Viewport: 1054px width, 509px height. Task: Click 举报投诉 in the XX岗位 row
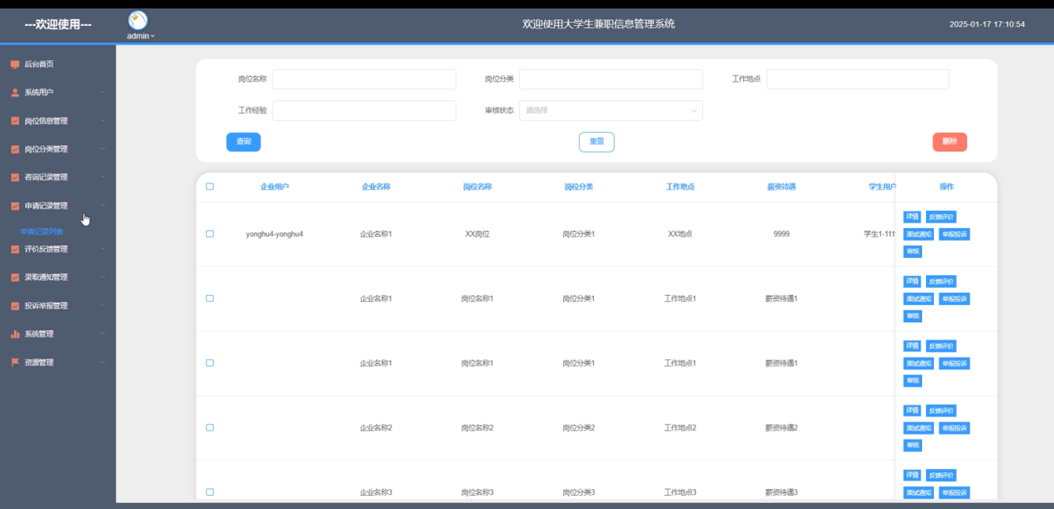click(x=954, y=234)
